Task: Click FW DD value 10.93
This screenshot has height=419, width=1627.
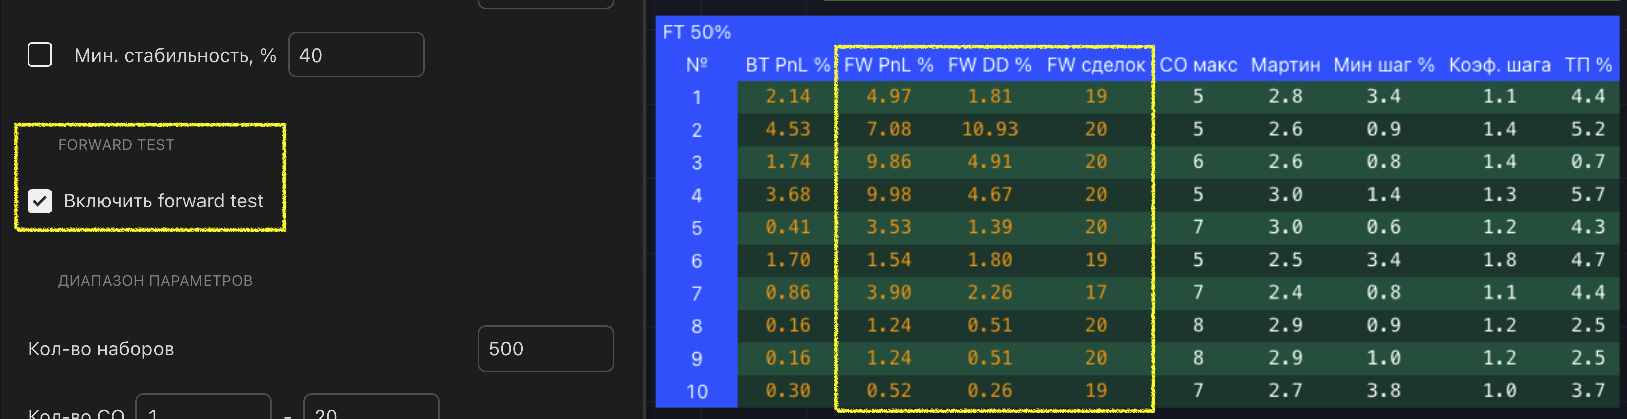Action: point(990,130)
